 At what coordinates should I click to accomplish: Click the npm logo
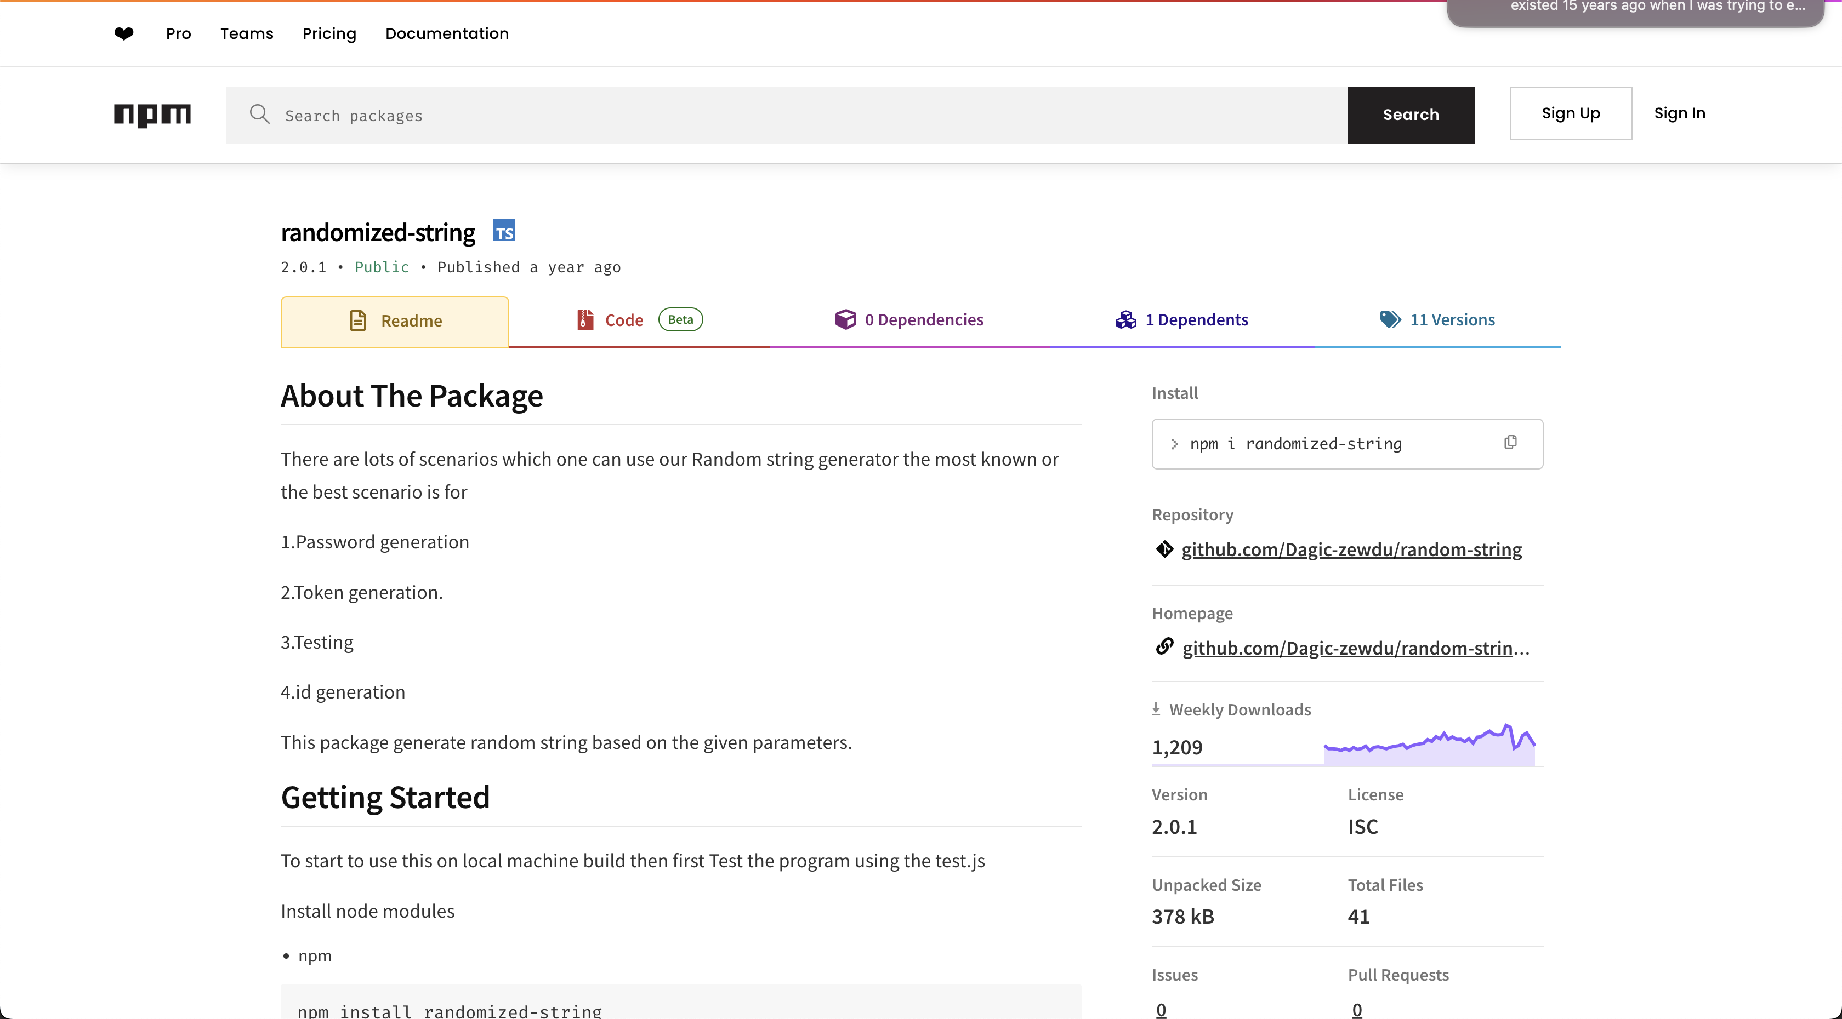(152, 115)
